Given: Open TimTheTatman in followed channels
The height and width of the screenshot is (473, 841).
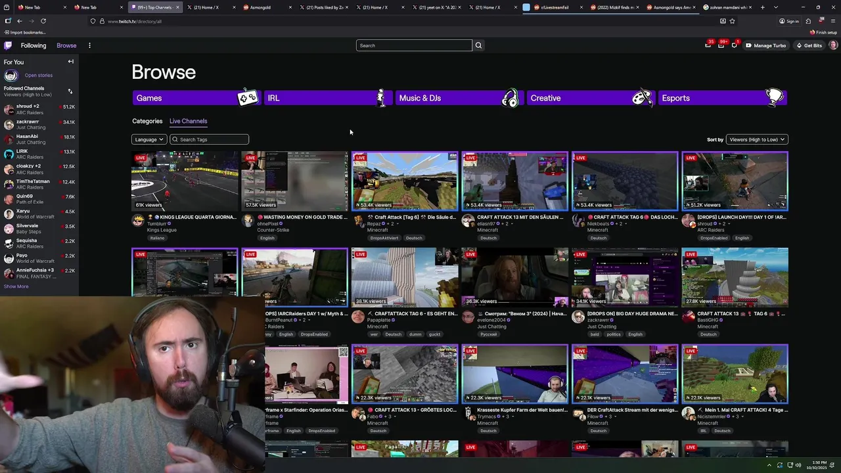Looking at the screenshot, I should pyautogui.click(x=39, y=184).
